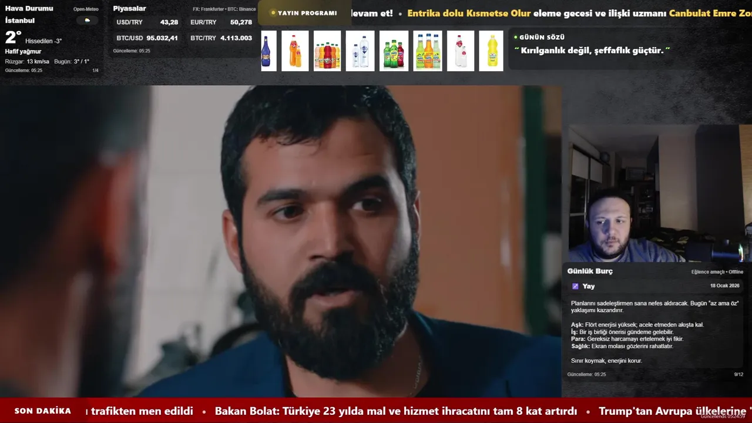Click the Sagittarius symbol next to Yay
This screenshot has height=423, width=752.
coord(575,286)
